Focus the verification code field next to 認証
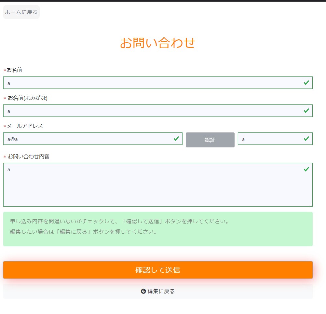Image resolution: width=326 pixels, height=314 pixels. pyautogui.click(x=275, y=139)
